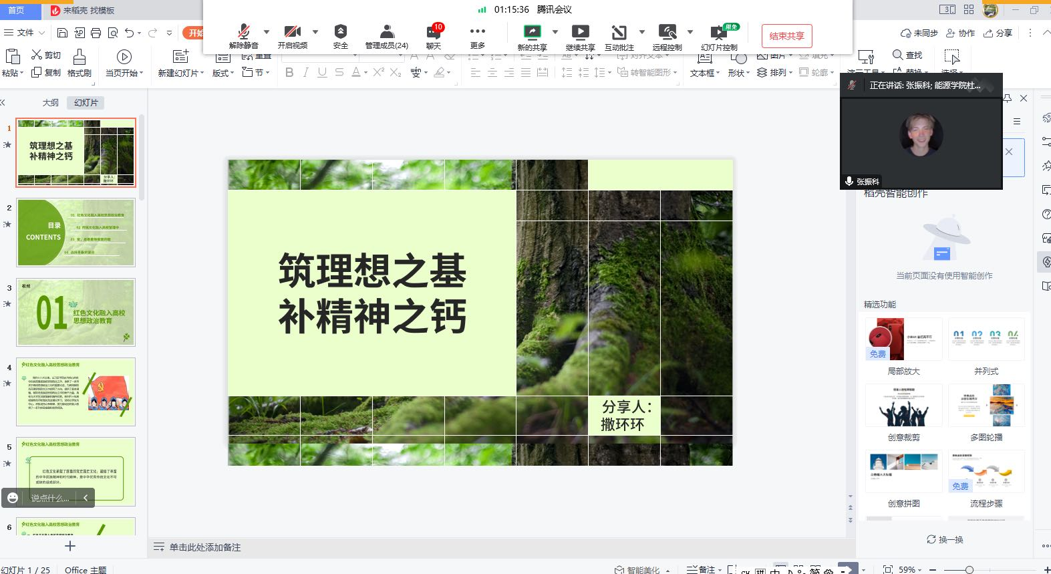Viewport: 1051px width, 574px height.
Task: Click 单击此处添加备注 notes field
Action: (204, 547)
